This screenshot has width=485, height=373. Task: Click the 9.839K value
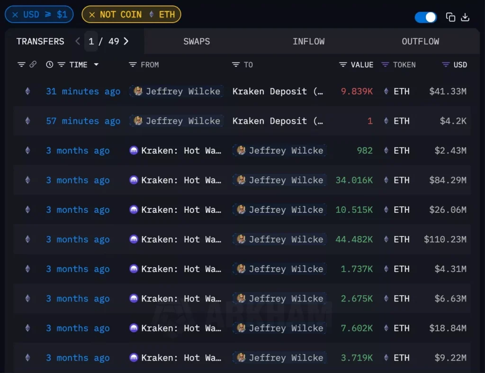pyautogui.click(x=357, y=91)
